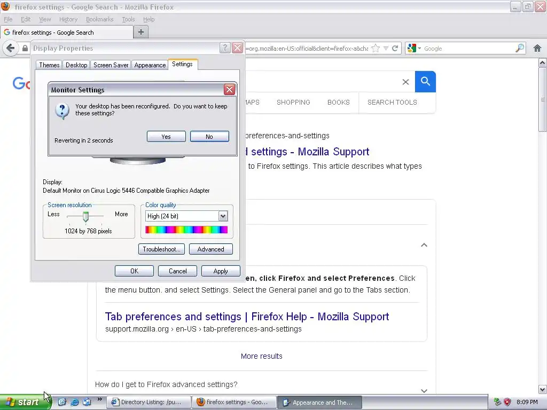Click the More results link
547x410 pixels.
(262, 356)
